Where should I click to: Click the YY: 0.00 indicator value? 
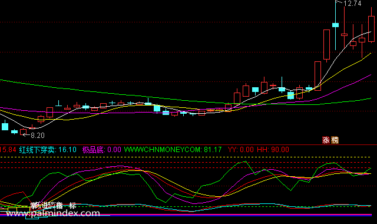coord(241,150)
